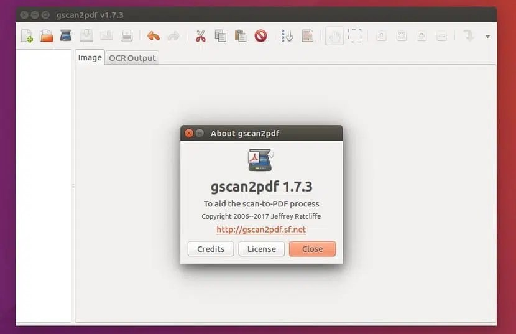Click the "About gscan2pdf" dialog title
Viewport: 516px width, 334px height.
click(x=245, y=133)
